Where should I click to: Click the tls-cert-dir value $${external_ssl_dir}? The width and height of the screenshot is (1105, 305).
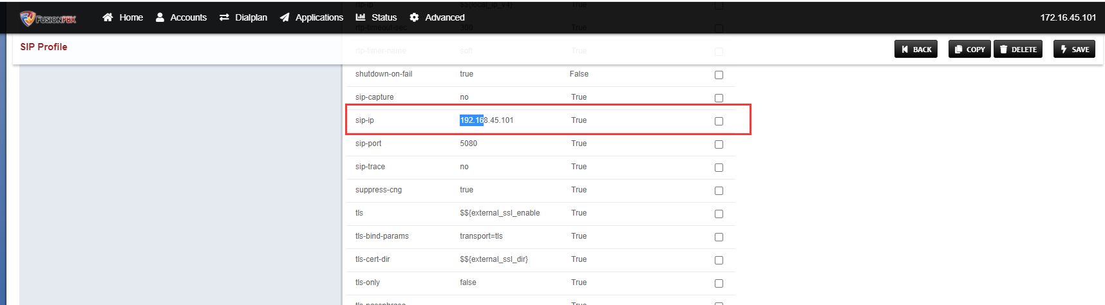coord(494,259)
